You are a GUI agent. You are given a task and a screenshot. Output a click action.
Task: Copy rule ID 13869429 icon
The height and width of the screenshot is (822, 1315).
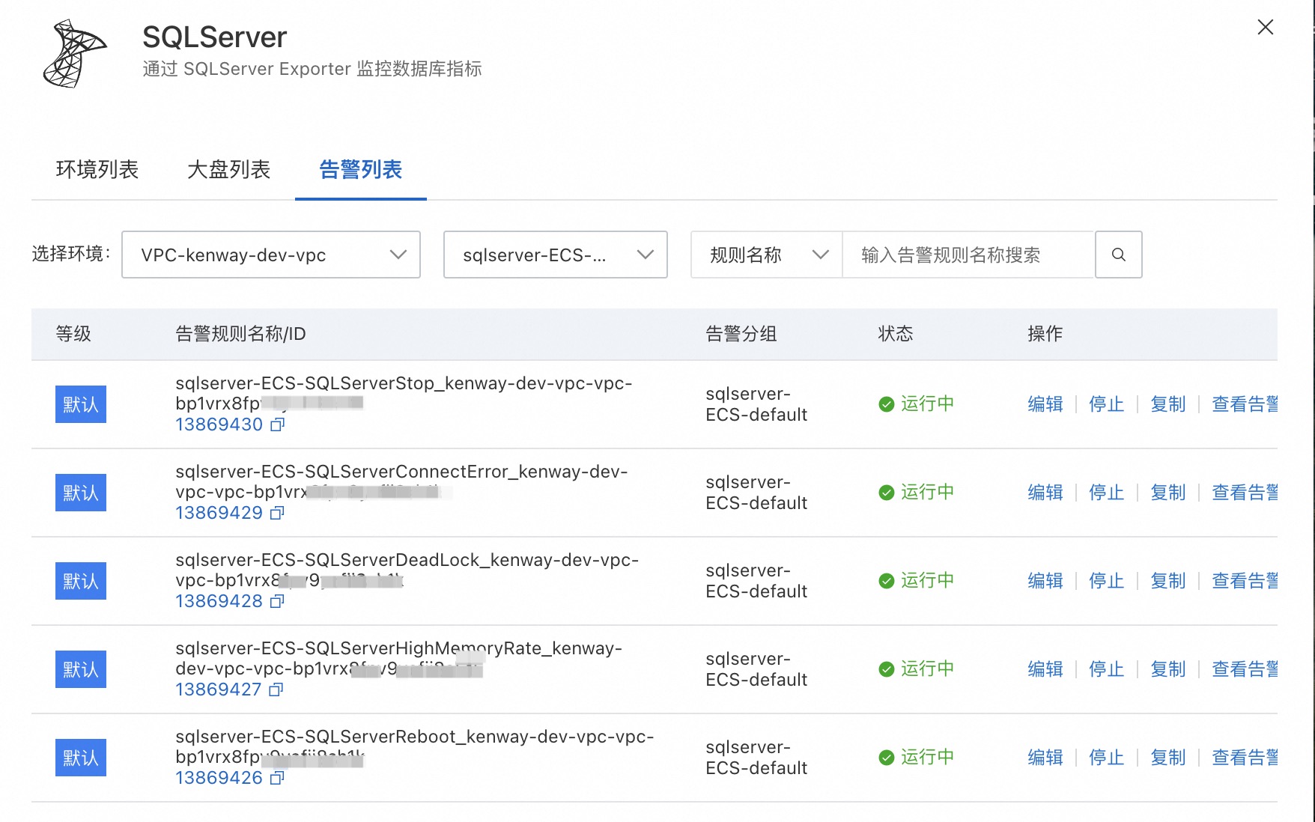click(278, 513)
